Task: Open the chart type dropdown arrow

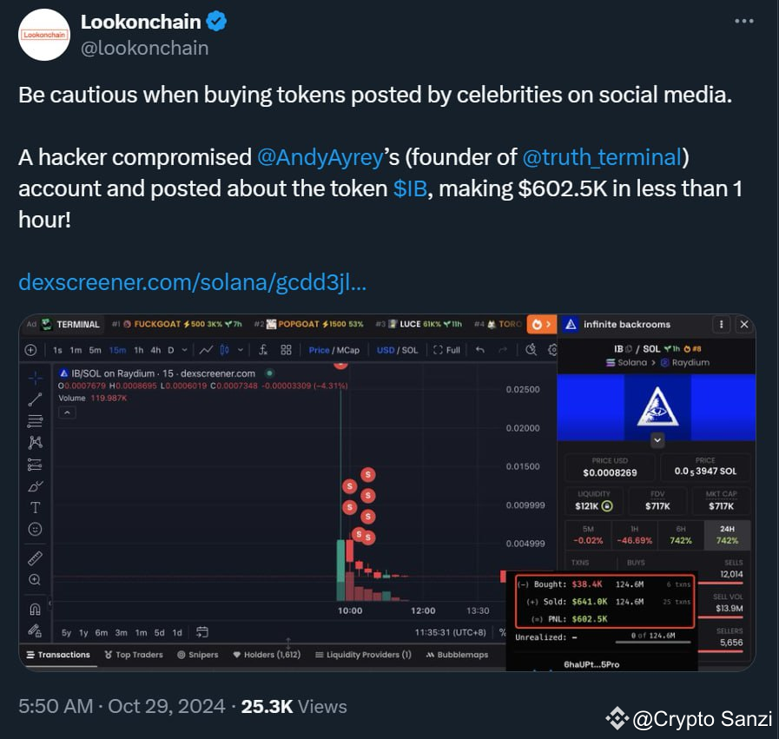Action: (x=239, y=350)
